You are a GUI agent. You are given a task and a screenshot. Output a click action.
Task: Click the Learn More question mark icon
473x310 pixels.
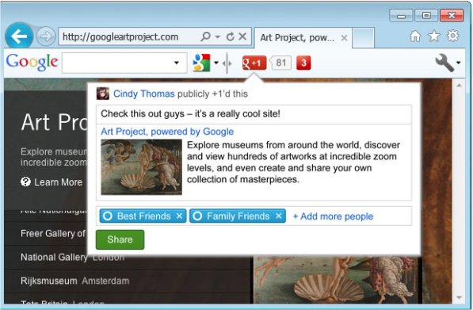pos(25,182)
